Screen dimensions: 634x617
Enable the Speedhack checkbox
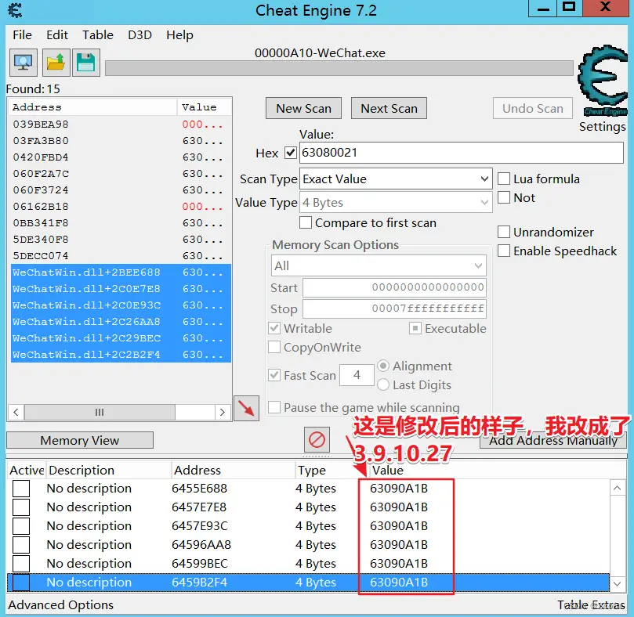pos(505,251)
